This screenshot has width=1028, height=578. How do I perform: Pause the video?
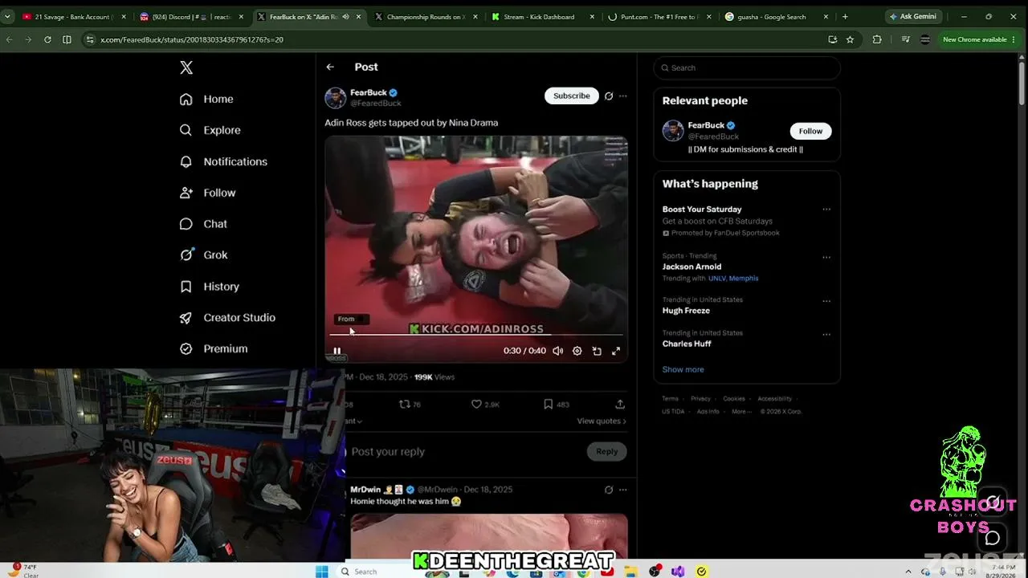337,351
